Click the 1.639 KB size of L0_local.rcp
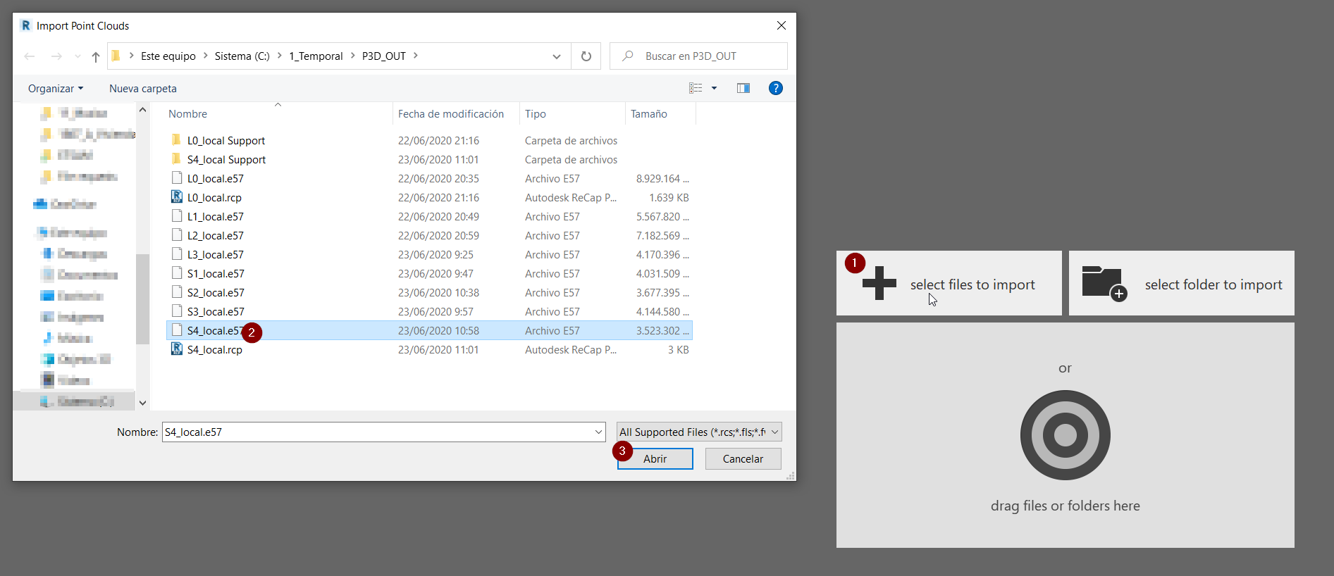 pos(669,197)
